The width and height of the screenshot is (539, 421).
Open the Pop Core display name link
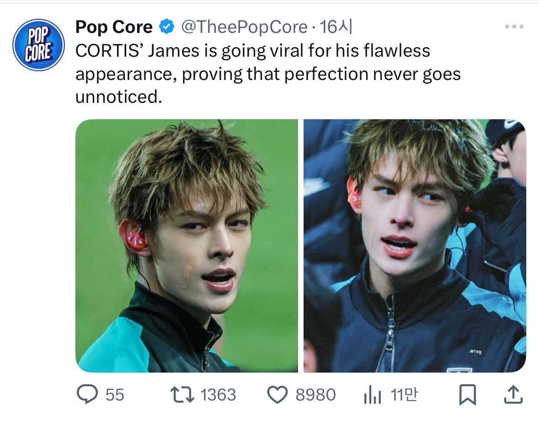point(114,27)
